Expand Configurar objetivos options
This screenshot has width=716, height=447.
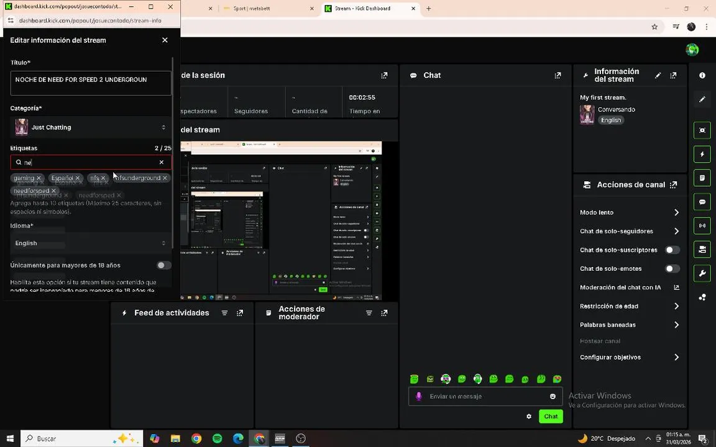click(x=676, y=357)
